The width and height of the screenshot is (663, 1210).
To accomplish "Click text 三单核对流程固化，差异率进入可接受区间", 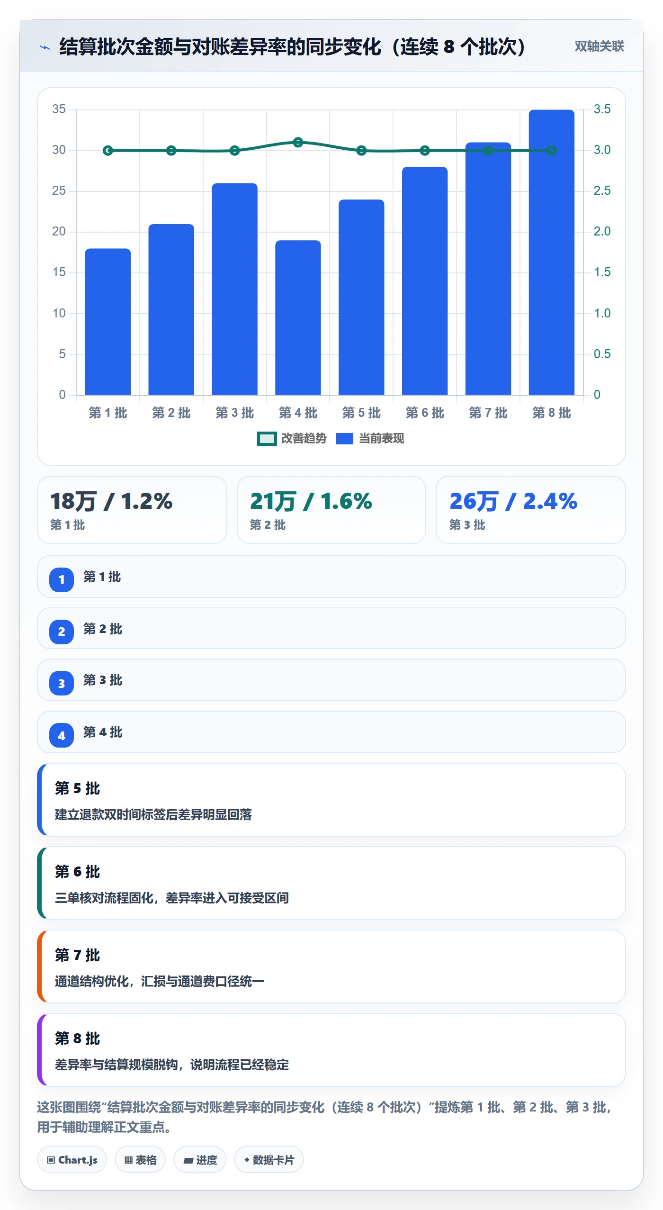I will click(x=172, y=898).
